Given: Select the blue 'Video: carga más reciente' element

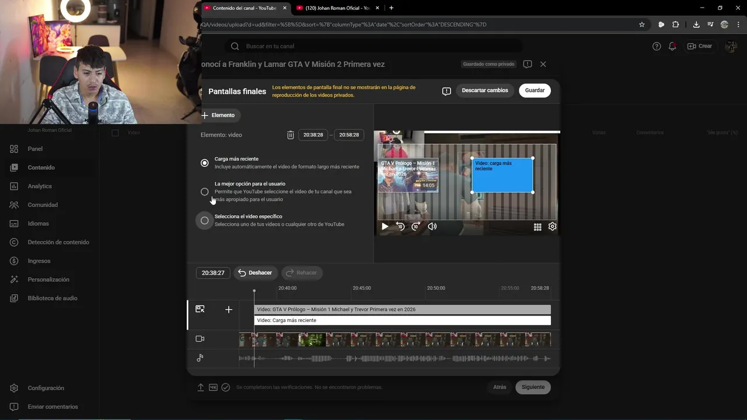Looking at the screenshot, I should [x=502, y=175].
